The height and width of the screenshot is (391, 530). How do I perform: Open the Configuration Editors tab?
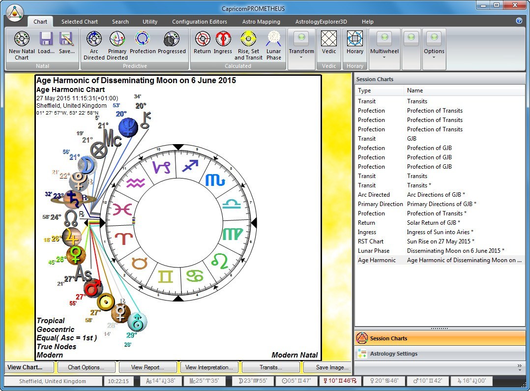[200, 22]
